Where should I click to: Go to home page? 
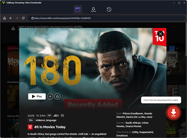[4, 18]
